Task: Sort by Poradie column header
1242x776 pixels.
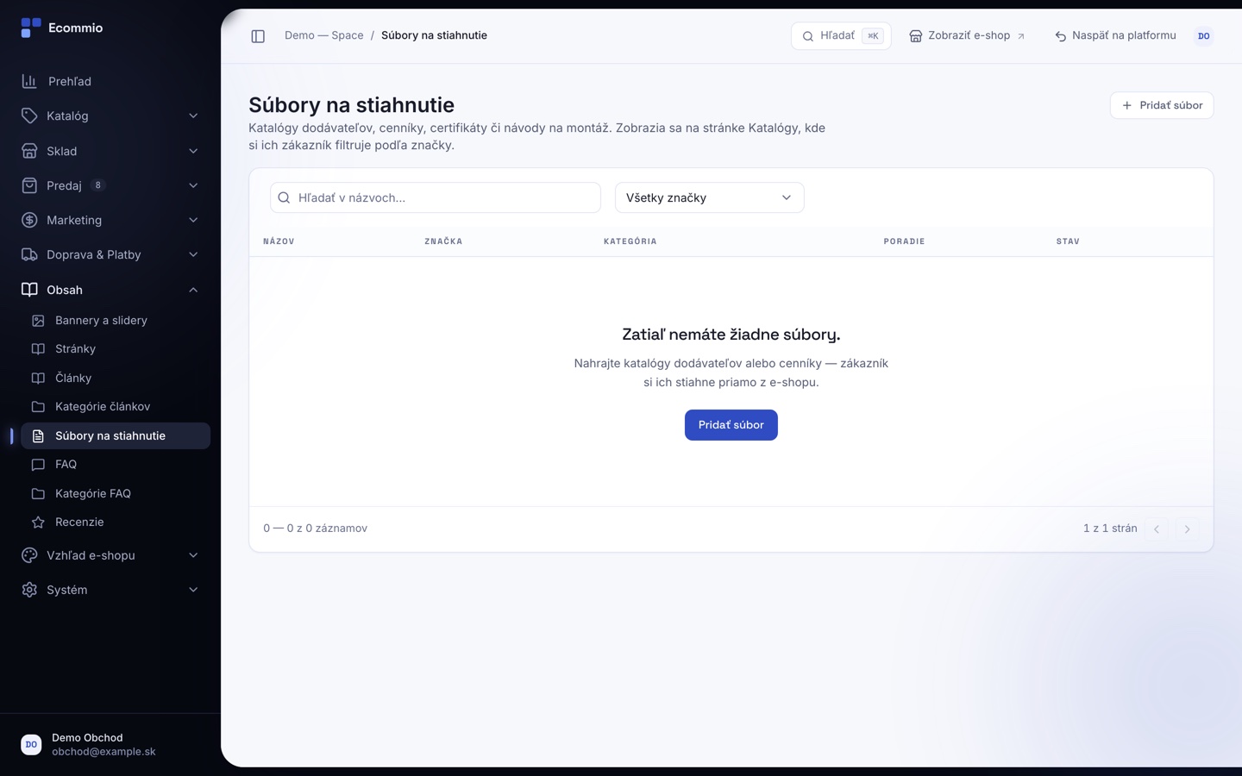Action: 904,241
